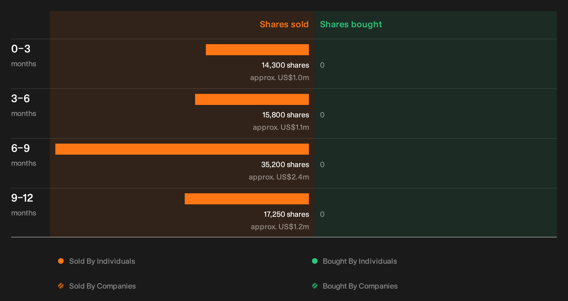The image size is (568, 301).
Task: Click the 3-6 months row label
Action: pos(24,105)
